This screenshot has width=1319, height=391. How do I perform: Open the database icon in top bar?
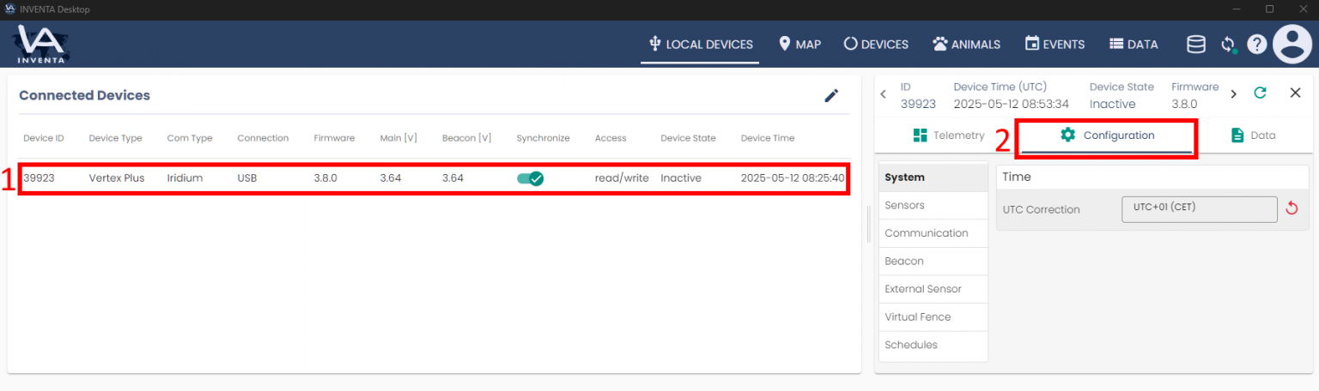pos(1195,45)
